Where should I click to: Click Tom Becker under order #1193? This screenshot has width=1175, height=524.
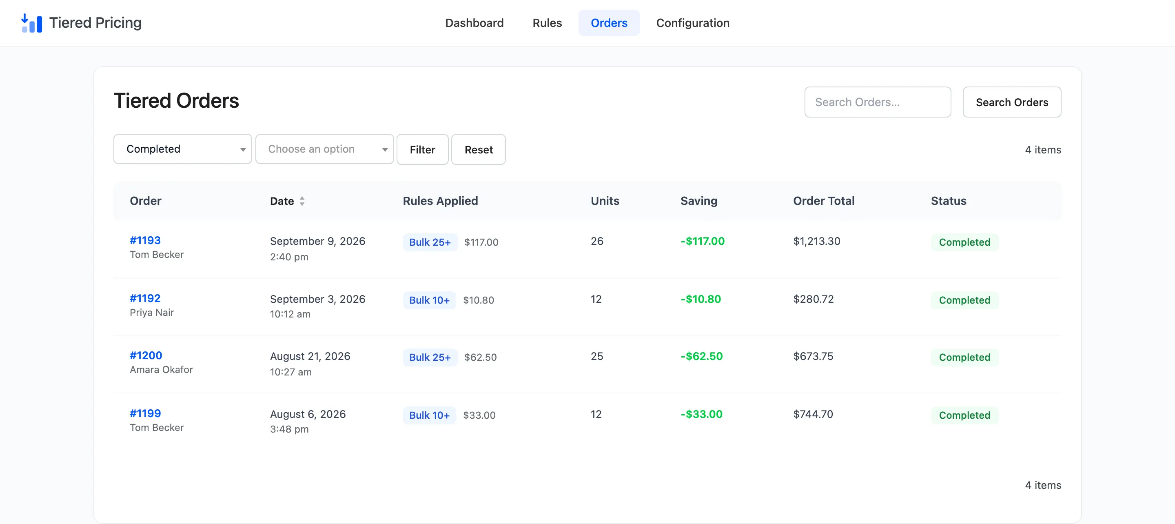tap(157, 254)
